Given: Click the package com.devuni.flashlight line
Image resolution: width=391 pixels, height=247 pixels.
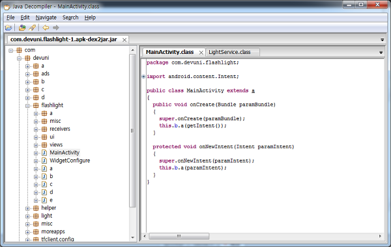Looking at the screenshot, I should [x=192, y=62].
